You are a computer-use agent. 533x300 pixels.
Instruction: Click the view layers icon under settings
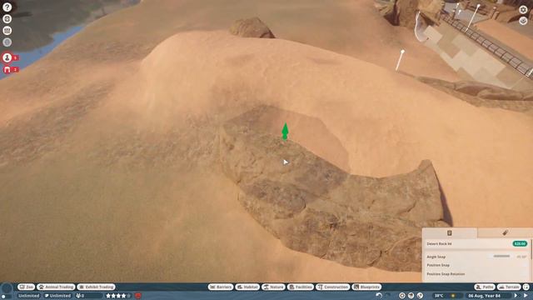[523, 21]
